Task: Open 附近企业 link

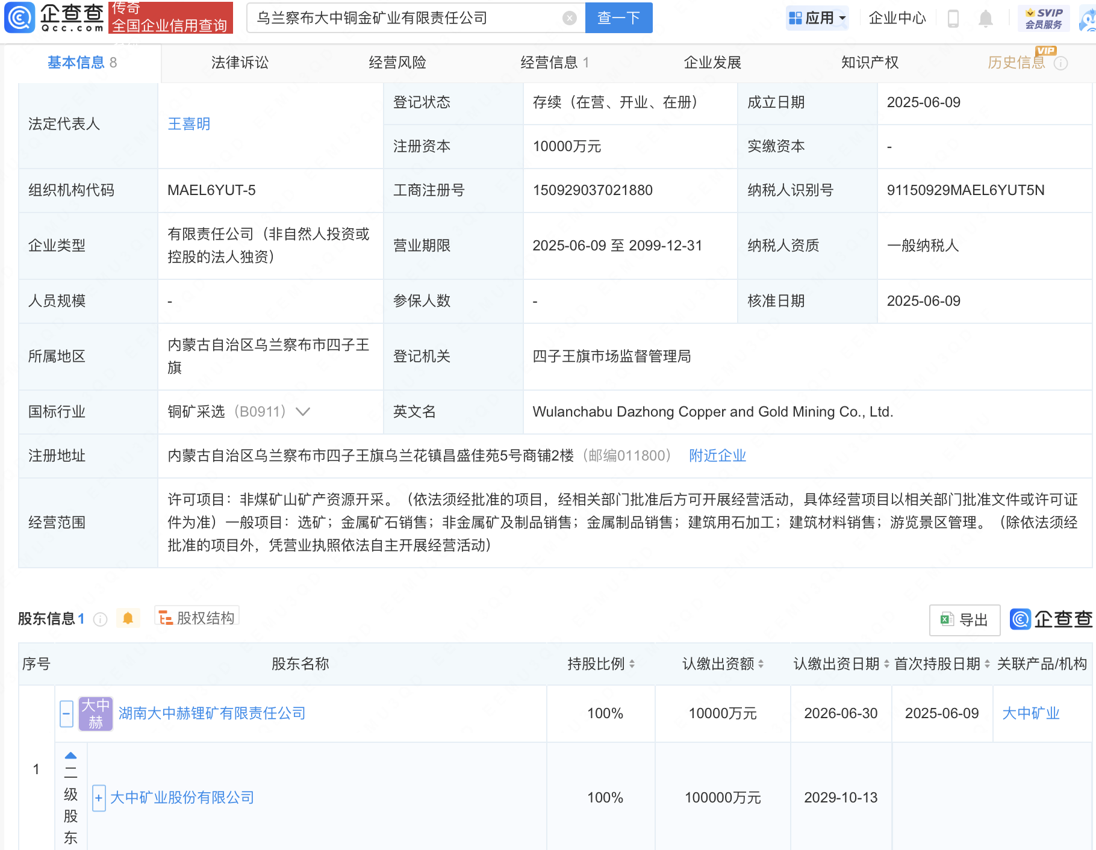Action: (717, 456)
